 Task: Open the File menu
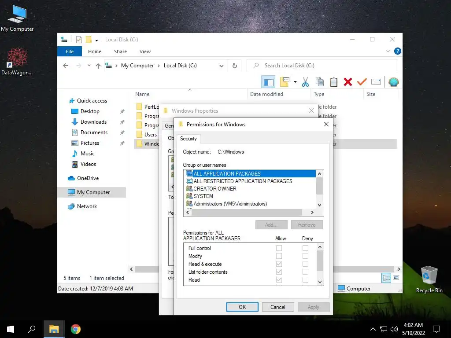(x=69, y=51)
